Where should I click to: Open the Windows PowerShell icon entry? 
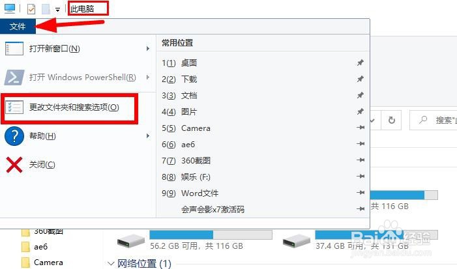[14, 78]
